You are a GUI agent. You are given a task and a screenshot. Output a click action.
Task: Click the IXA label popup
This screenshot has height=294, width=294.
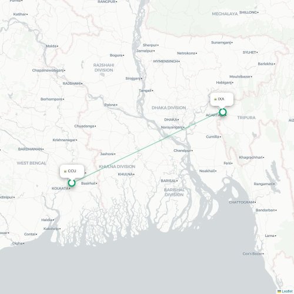pos(222,99)
